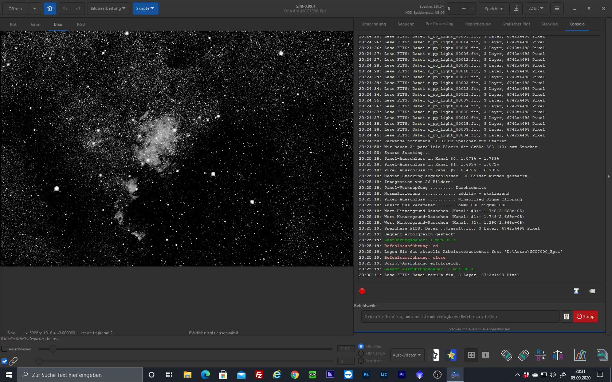
Task: Flip image horizontally with mirror icon
Action: pos(558,355)
